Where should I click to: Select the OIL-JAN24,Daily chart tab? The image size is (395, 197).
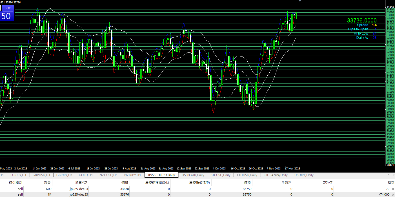(x=276, y=175)
